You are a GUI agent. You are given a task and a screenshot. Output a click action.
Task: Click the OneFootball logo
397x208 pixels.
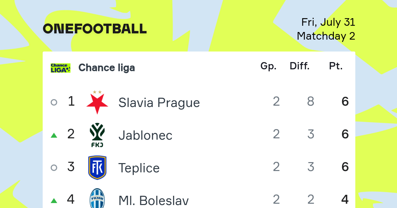(95, 29)
